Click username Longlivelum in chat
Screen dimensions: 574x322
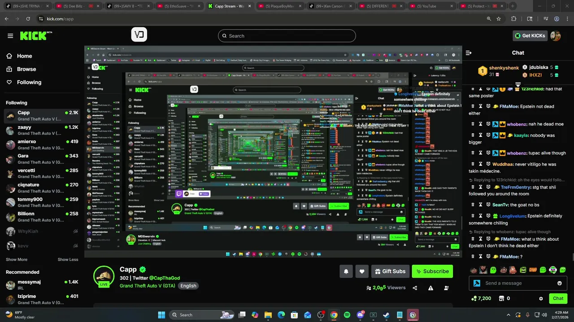[512, 216]
